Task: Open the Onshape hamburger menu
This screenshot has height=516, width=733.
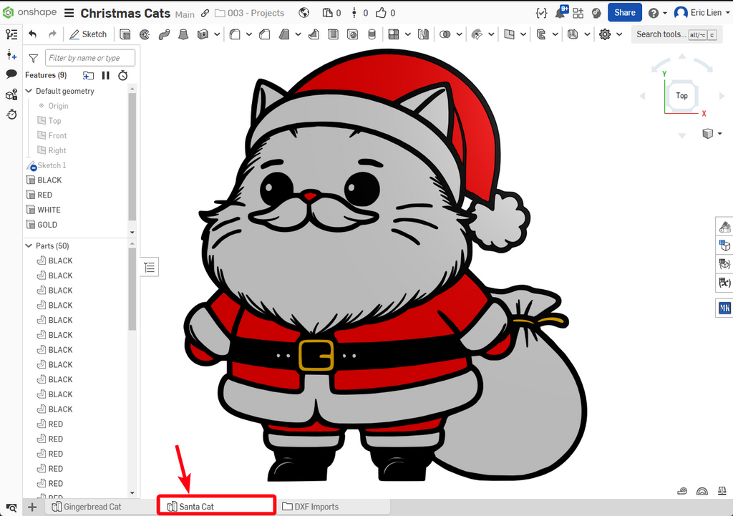Action: (x=69, y=13)
